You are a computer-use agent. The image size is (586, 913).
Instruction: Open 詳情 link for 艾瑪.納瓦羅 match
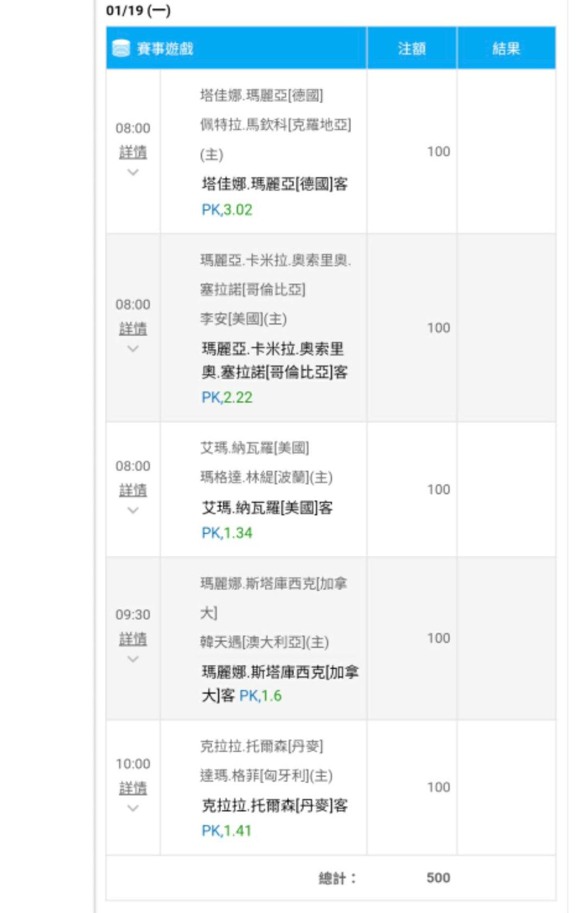click(133, 490)
